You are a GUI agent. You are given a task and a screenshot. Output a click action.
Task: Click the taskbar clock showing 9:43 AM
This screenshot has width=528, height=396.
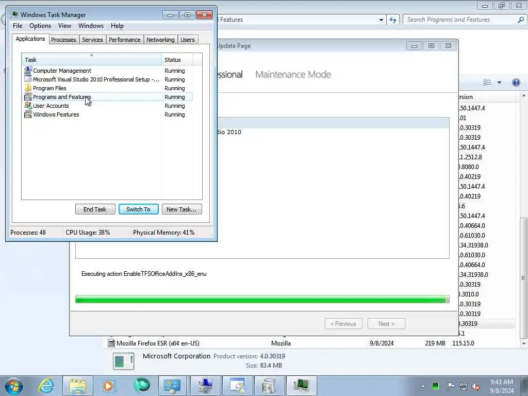[501, 386]
